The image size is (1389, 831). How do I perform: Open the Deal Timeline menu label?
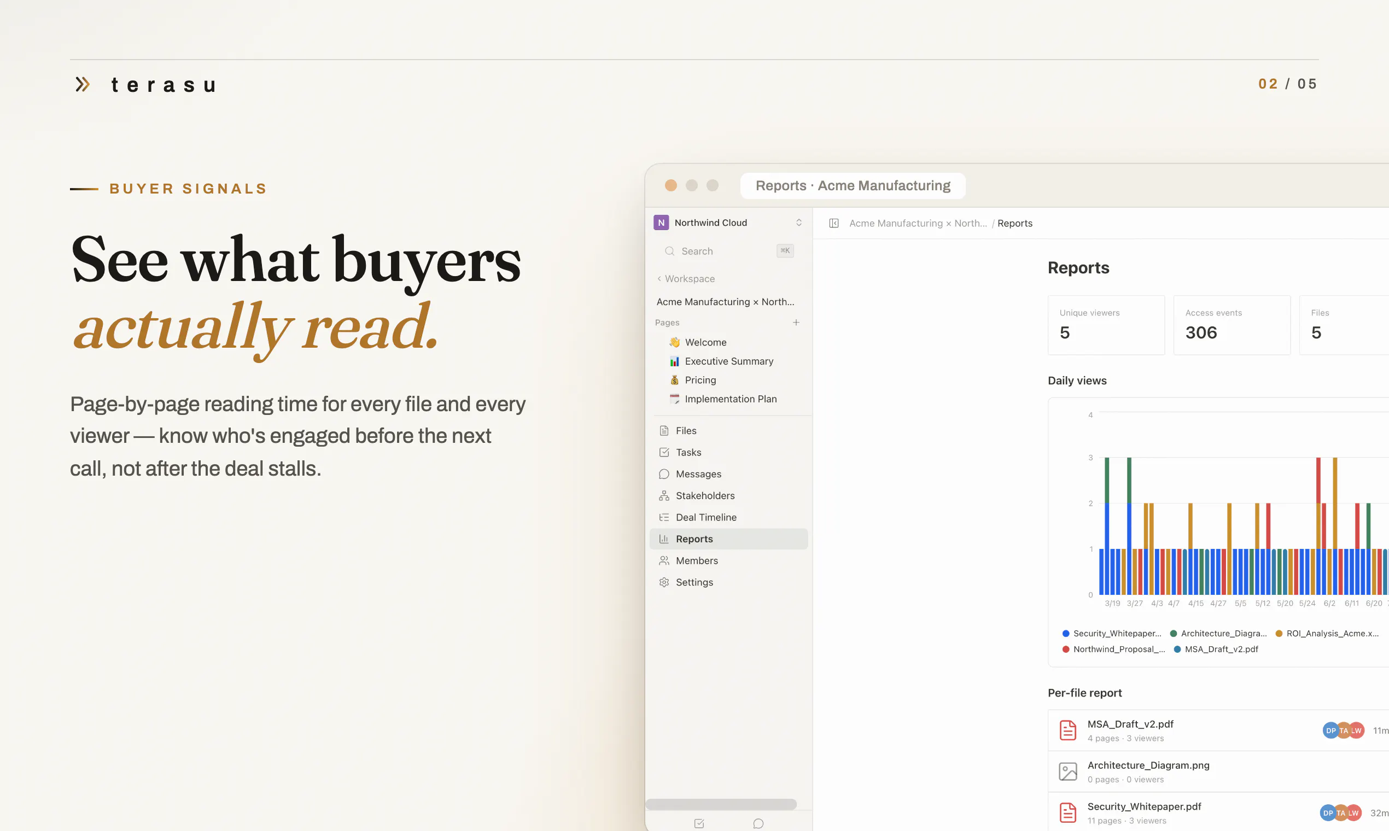pos(705,517)
